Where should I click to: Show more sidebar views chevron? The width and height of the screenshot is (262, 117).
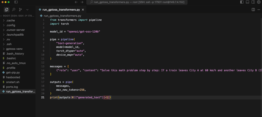27,10
